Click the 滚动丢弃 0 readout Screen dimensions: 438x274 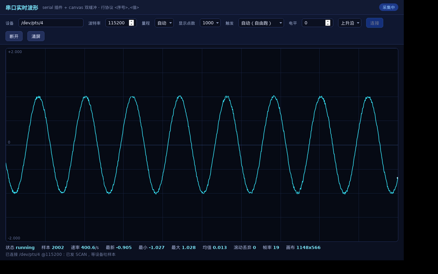click(245, 248)
